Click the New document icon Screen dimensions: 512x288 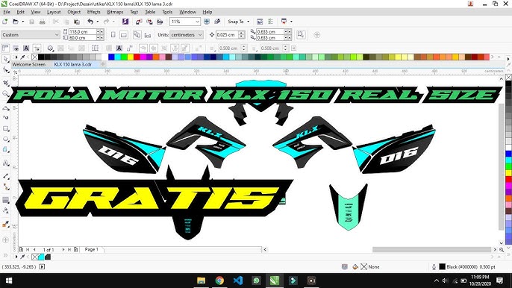(5, 22)
